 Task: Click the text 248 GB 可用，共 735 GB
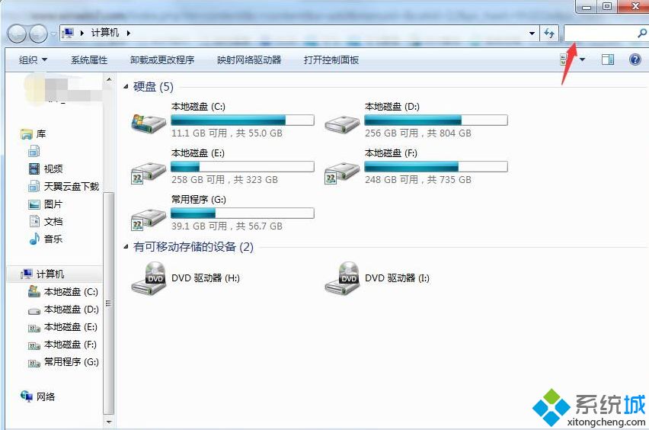[x=418, y=180]
